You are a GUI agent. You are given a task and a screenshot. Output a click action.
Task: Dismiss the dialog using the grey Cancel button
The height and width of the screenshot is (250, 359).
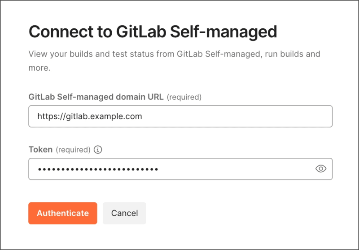click(124, 213)
